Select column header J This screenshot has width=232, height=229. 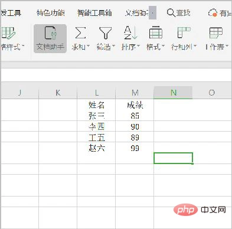tap(19, 93)
